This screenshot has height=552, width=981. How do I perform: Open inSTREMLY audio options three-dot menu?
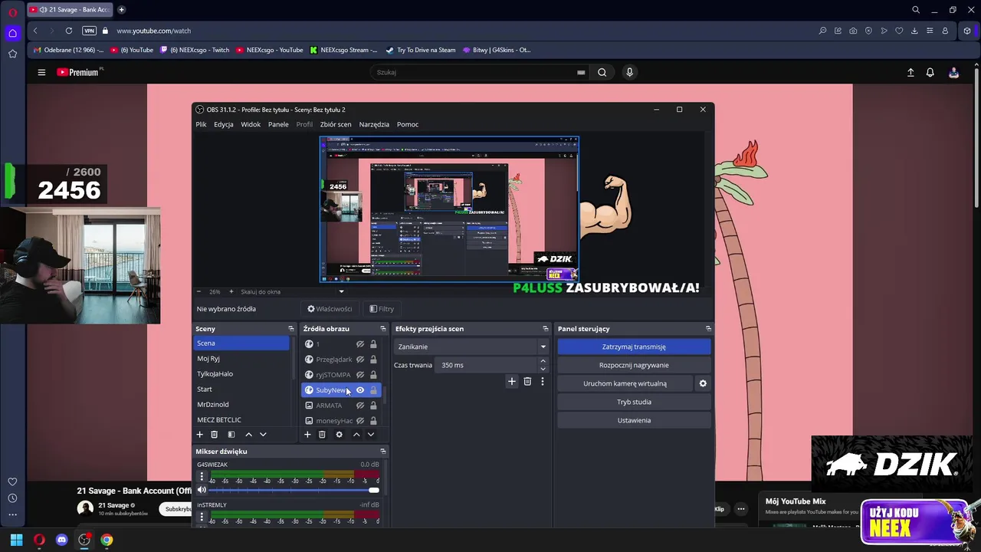pyautogui.click(x=202, y=517)
